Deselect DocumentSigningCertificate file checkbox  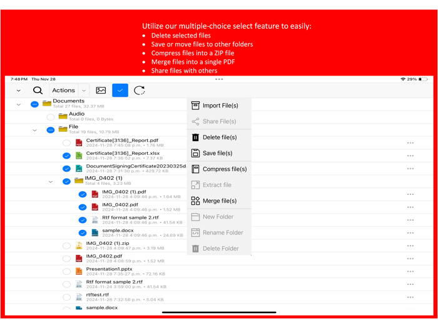pos(66,169)
